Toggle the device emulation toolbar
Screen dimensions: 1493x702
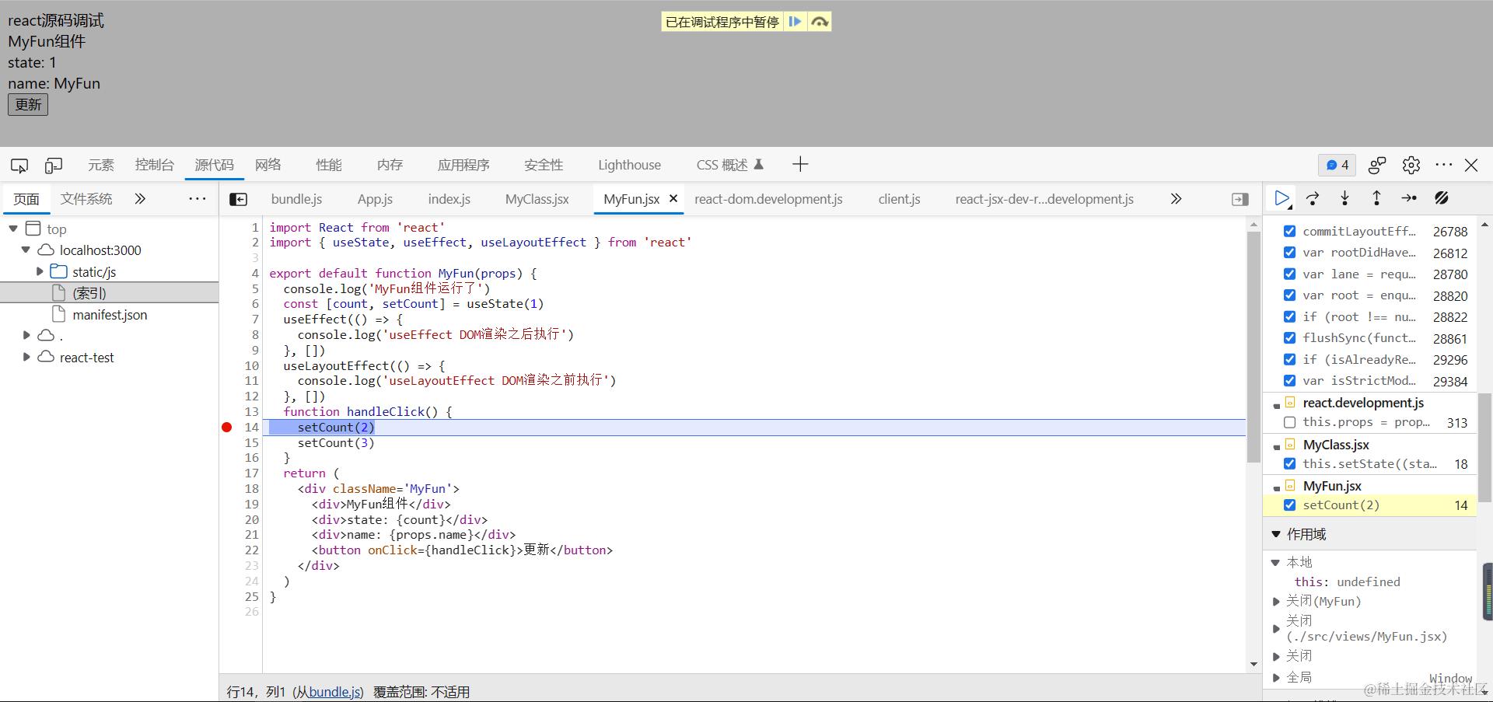click(x=53, y=165)
